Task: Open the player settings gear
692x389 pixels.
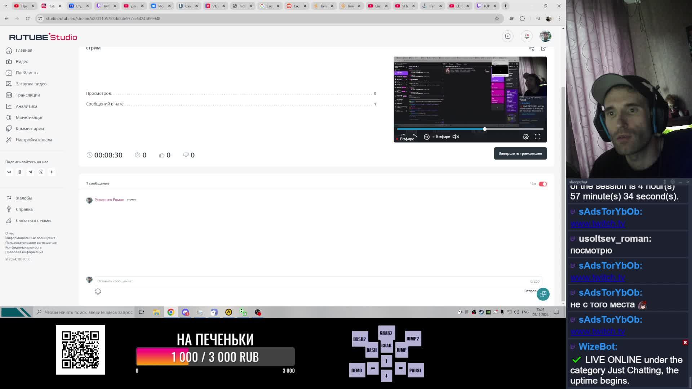Action: coord(525,137)
